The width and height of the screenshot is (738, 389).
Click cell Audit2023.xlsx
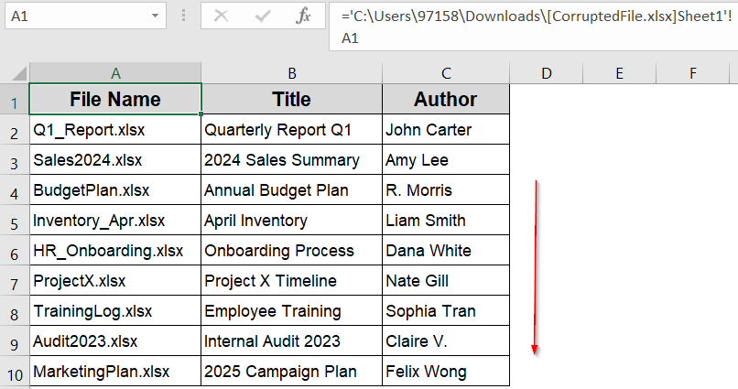pyautogui.click(x=115, y=340)
